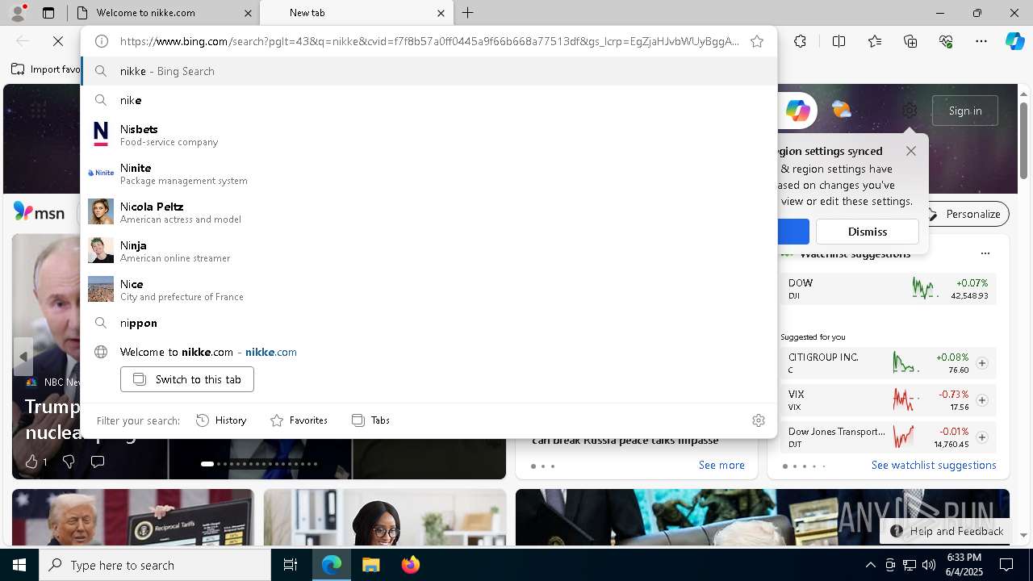Screen dimensions: 1033x581
Task: Open File Explorer from taskbar
Action: (x=370, y=565)
